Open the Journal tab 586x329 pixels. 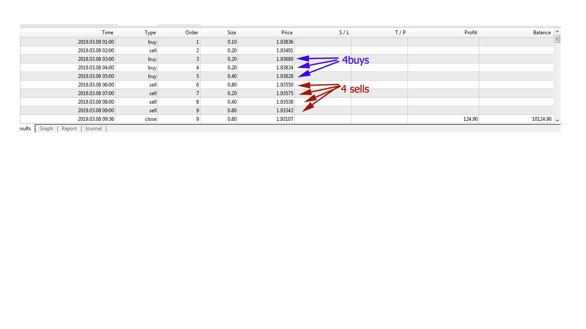94,129
